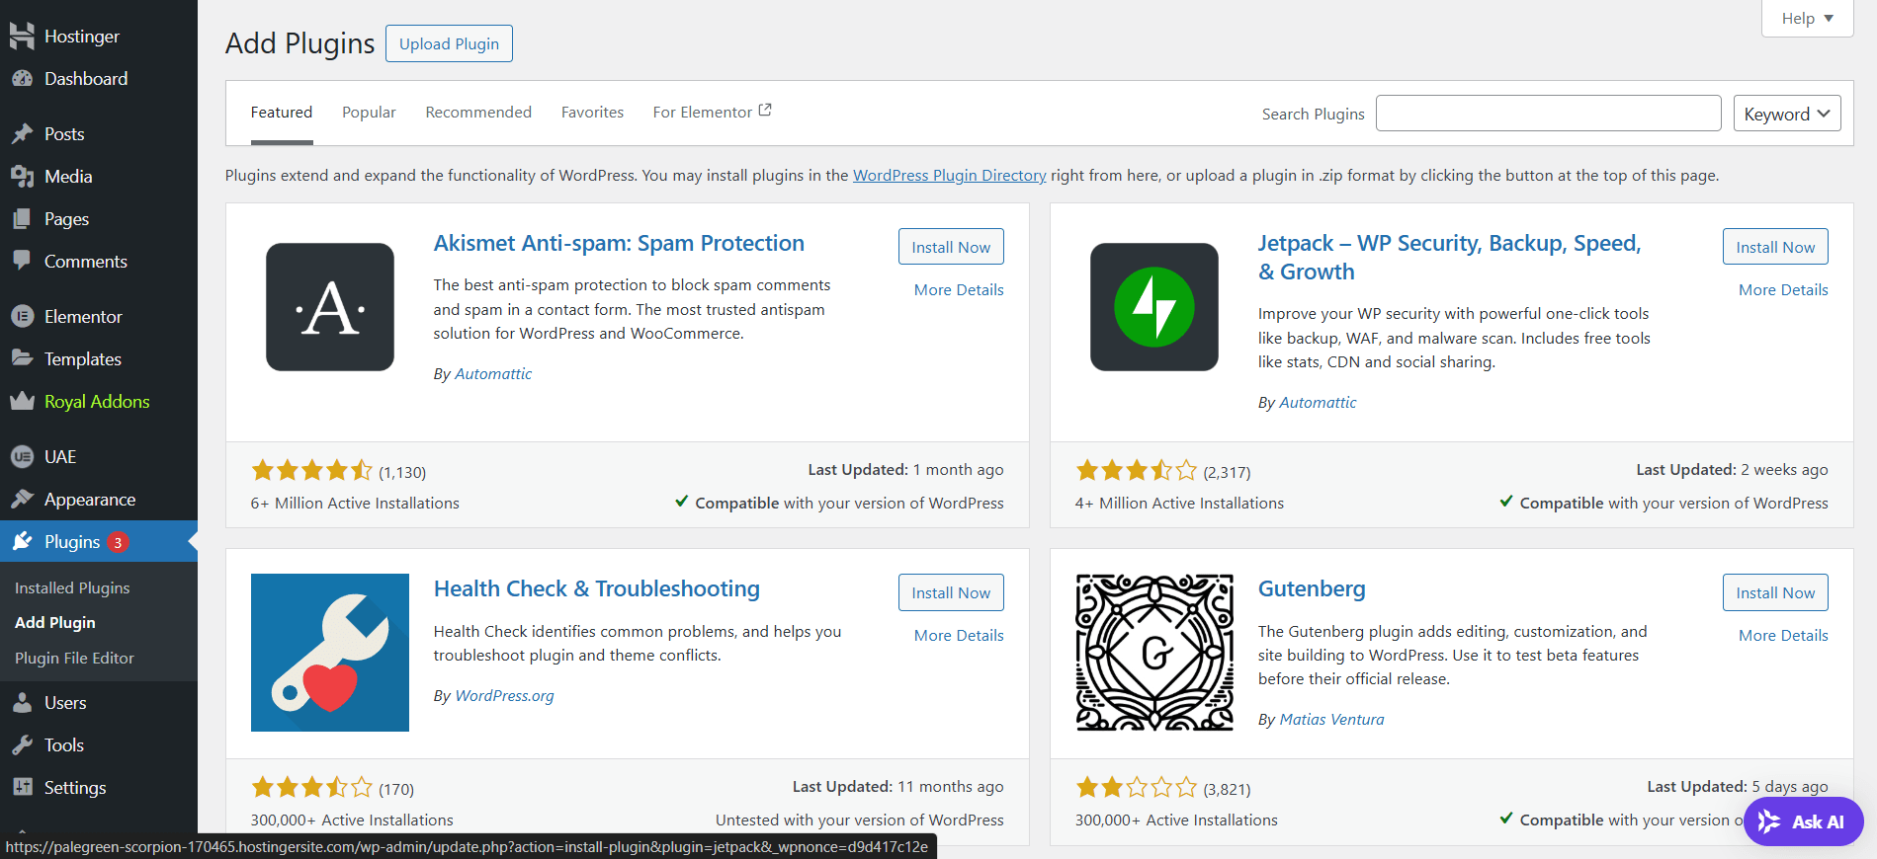Focus the Search Plugins input field

click(x=1548, y=114)
